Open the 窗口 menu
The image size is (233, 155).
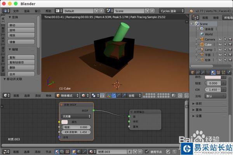[37, 11]
